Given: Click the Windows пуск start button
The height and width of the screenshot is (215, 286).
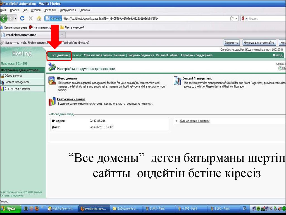Looking at the screenshot, I should (11, 209).
